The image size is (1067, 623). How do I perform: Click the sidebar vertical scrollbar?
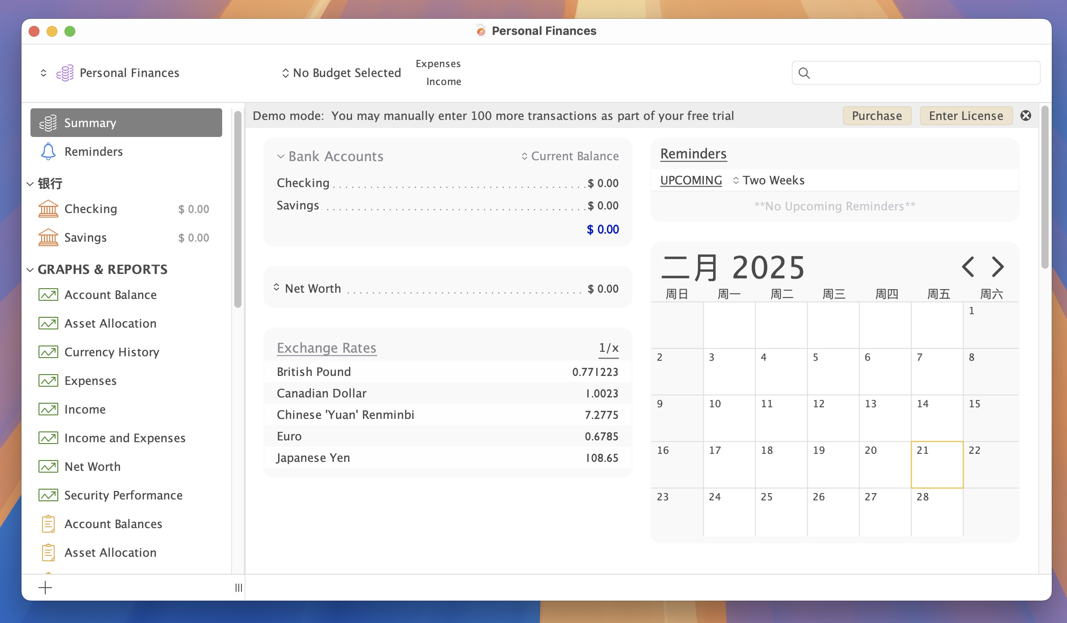tap(238, 209)
